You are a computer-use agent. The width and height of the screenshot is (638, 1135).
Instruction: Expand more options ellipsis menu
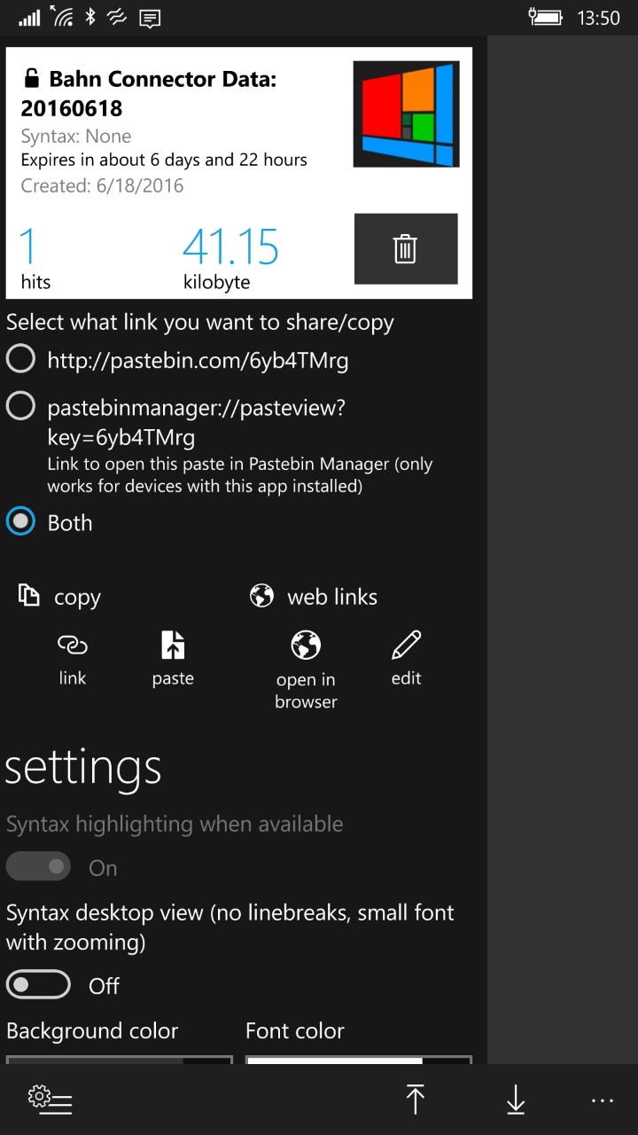click(602, 1100)
